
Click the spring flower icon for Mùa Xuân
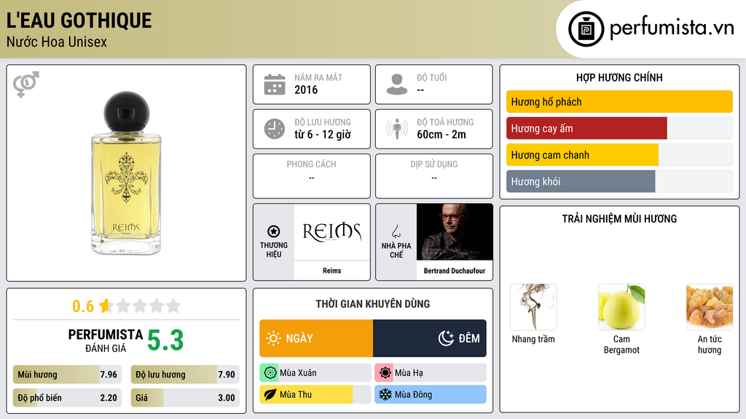tap(270, 373)
